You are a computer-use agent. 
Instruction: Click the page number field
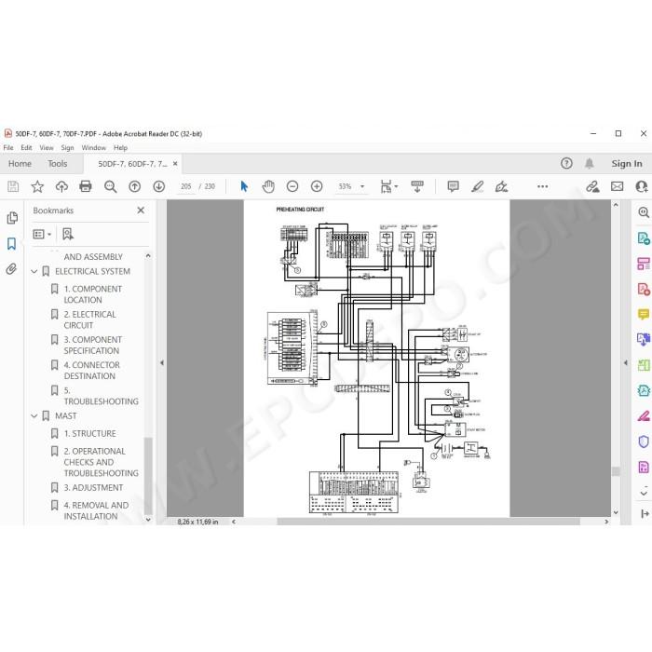point(186,186)
